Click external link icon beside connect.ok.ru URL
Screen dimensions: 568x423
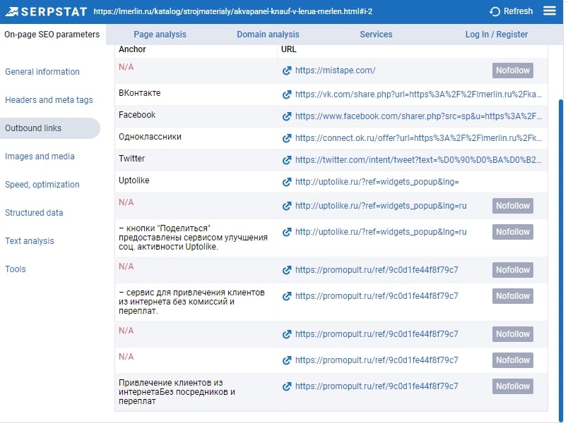pyautogui.click(x=287, y=138)
